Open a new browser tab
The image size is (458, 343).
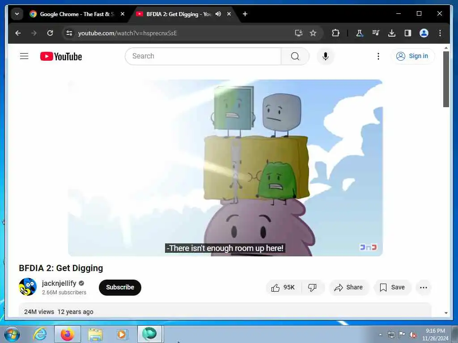(245, 14)
